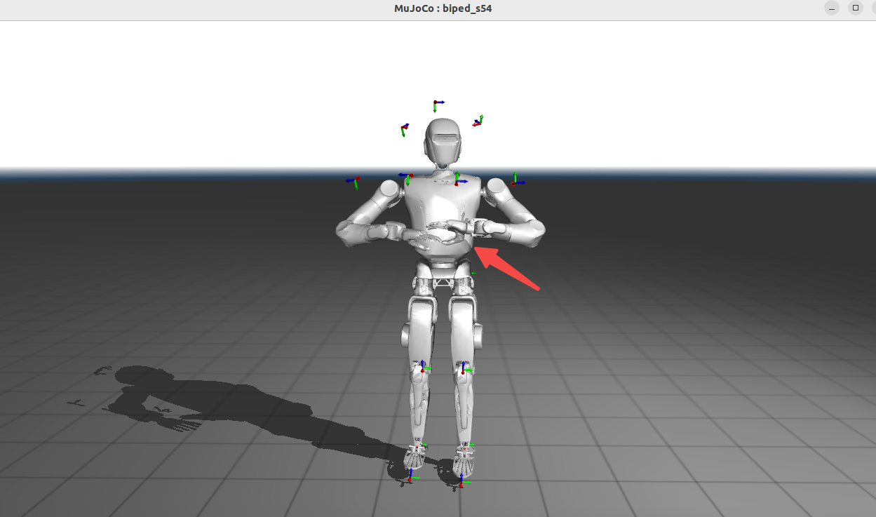The width and height of the screenshot is (876, 517).
Task: Select the axes marker upper-right of robot head
Action: pyautogui.click(x=478, y=121)
